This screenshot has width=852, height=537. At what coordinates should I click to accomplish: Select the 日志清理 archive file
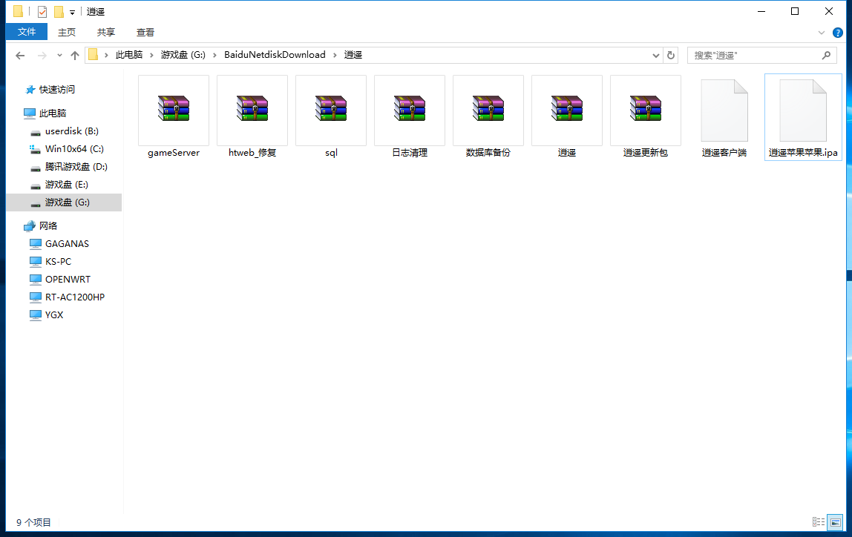[410, 110]
